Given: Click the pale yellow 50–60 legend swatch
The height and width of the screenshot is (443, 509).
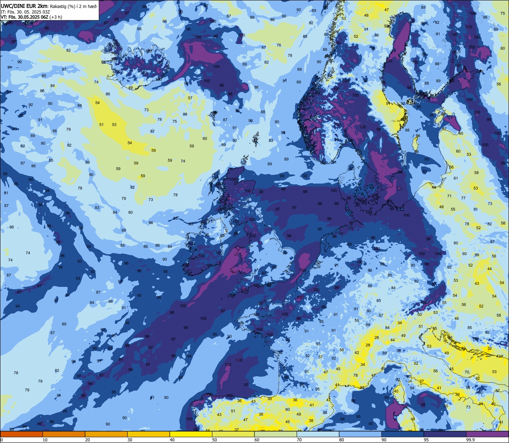Looking at the screenshot, I should [233, 434].
